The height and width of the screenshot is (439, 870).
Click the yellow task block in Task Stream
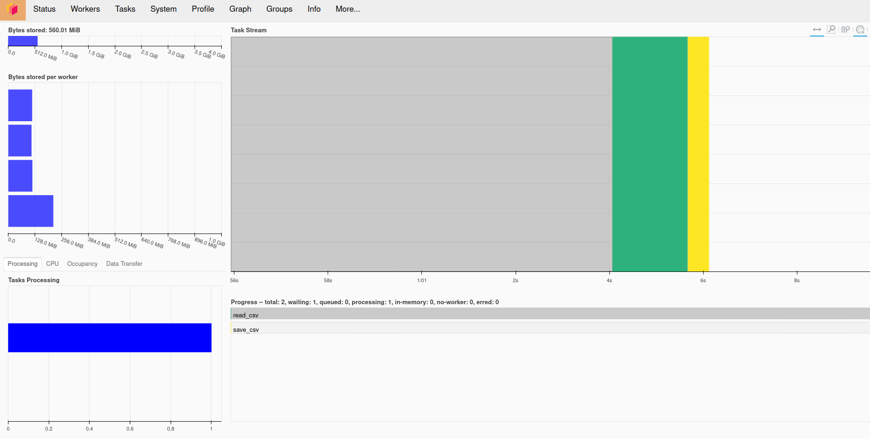[x=698, y=154]
